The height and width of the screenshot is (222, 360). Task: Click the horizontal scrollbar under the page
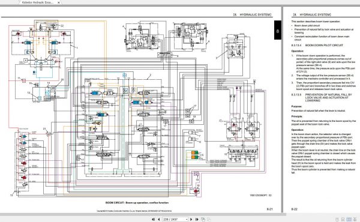142,214
